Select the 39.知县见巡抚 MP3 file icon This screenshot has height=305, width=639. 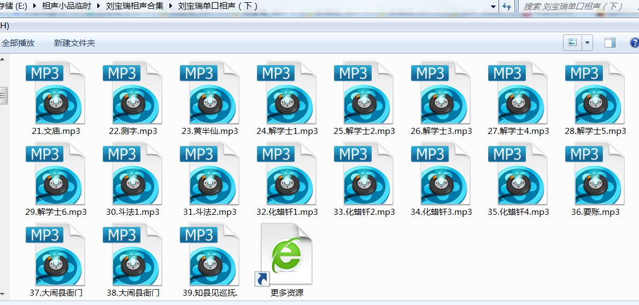pos(209,254)
